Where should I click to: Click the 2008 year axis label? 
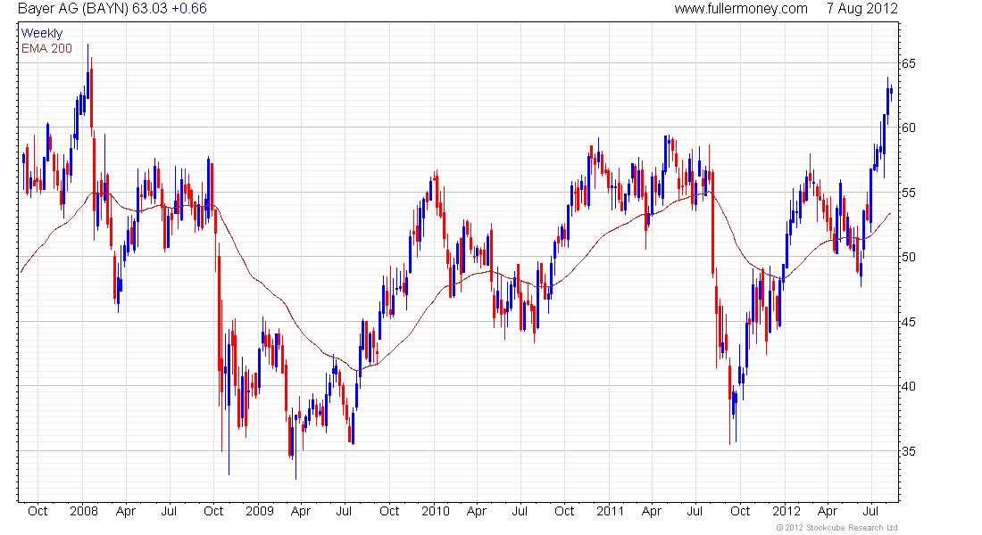point(84,511)
